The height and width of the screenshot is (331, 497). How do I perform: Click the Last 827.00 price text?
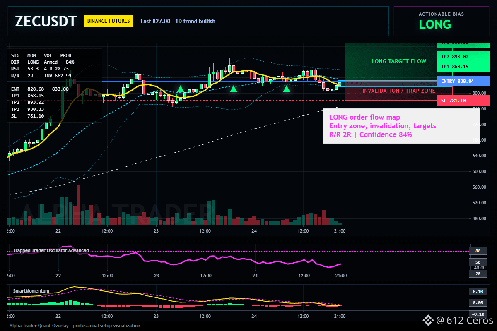[155, 21]
